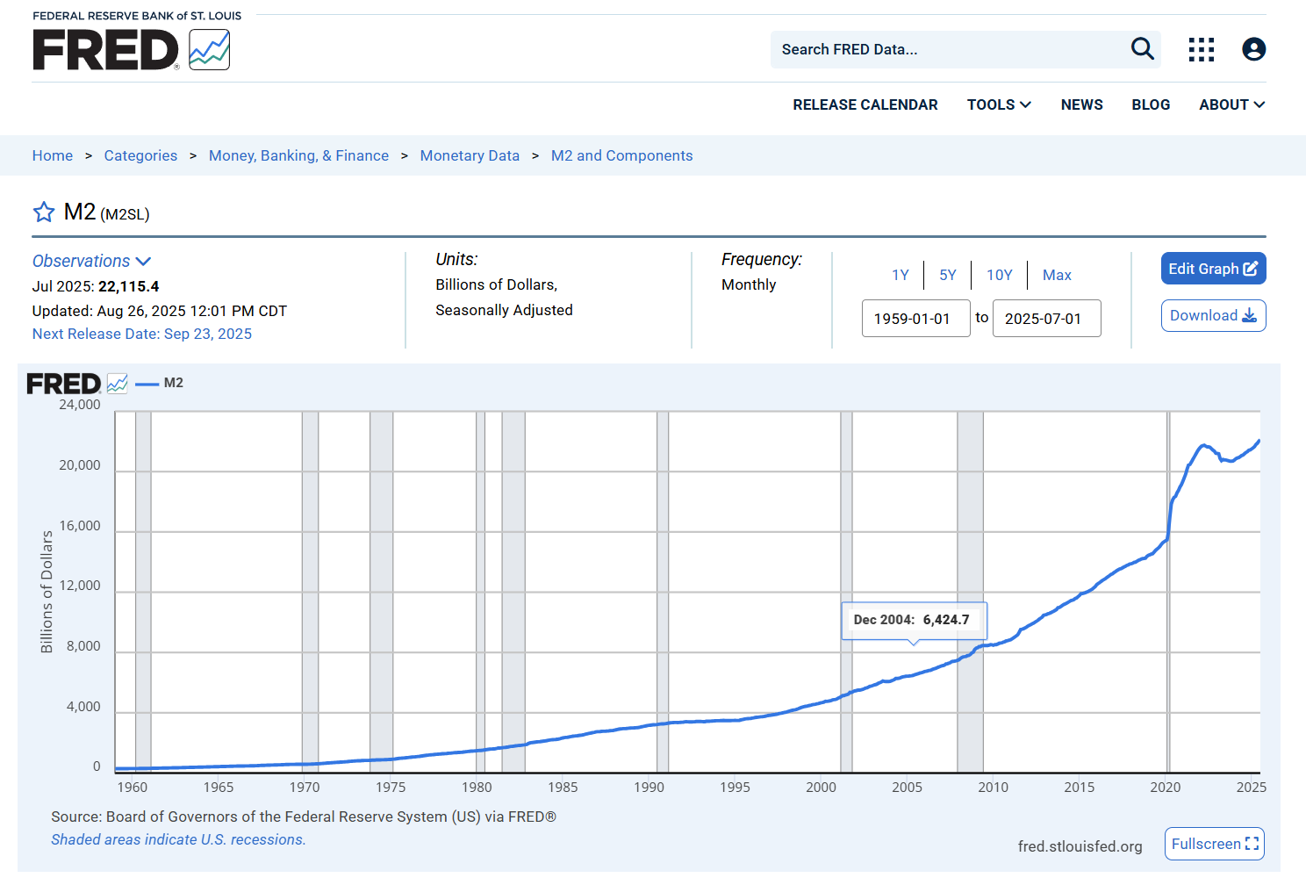Click the 'Updated: Aug 26, 2025 12:01 PM CDT' text
1306x885 pixels.
160,311
